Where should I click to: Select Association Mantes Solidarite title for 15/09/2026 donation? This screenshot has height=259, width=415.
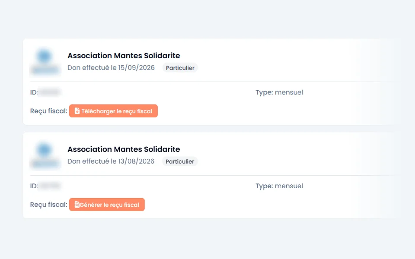[x=124, y=56]
